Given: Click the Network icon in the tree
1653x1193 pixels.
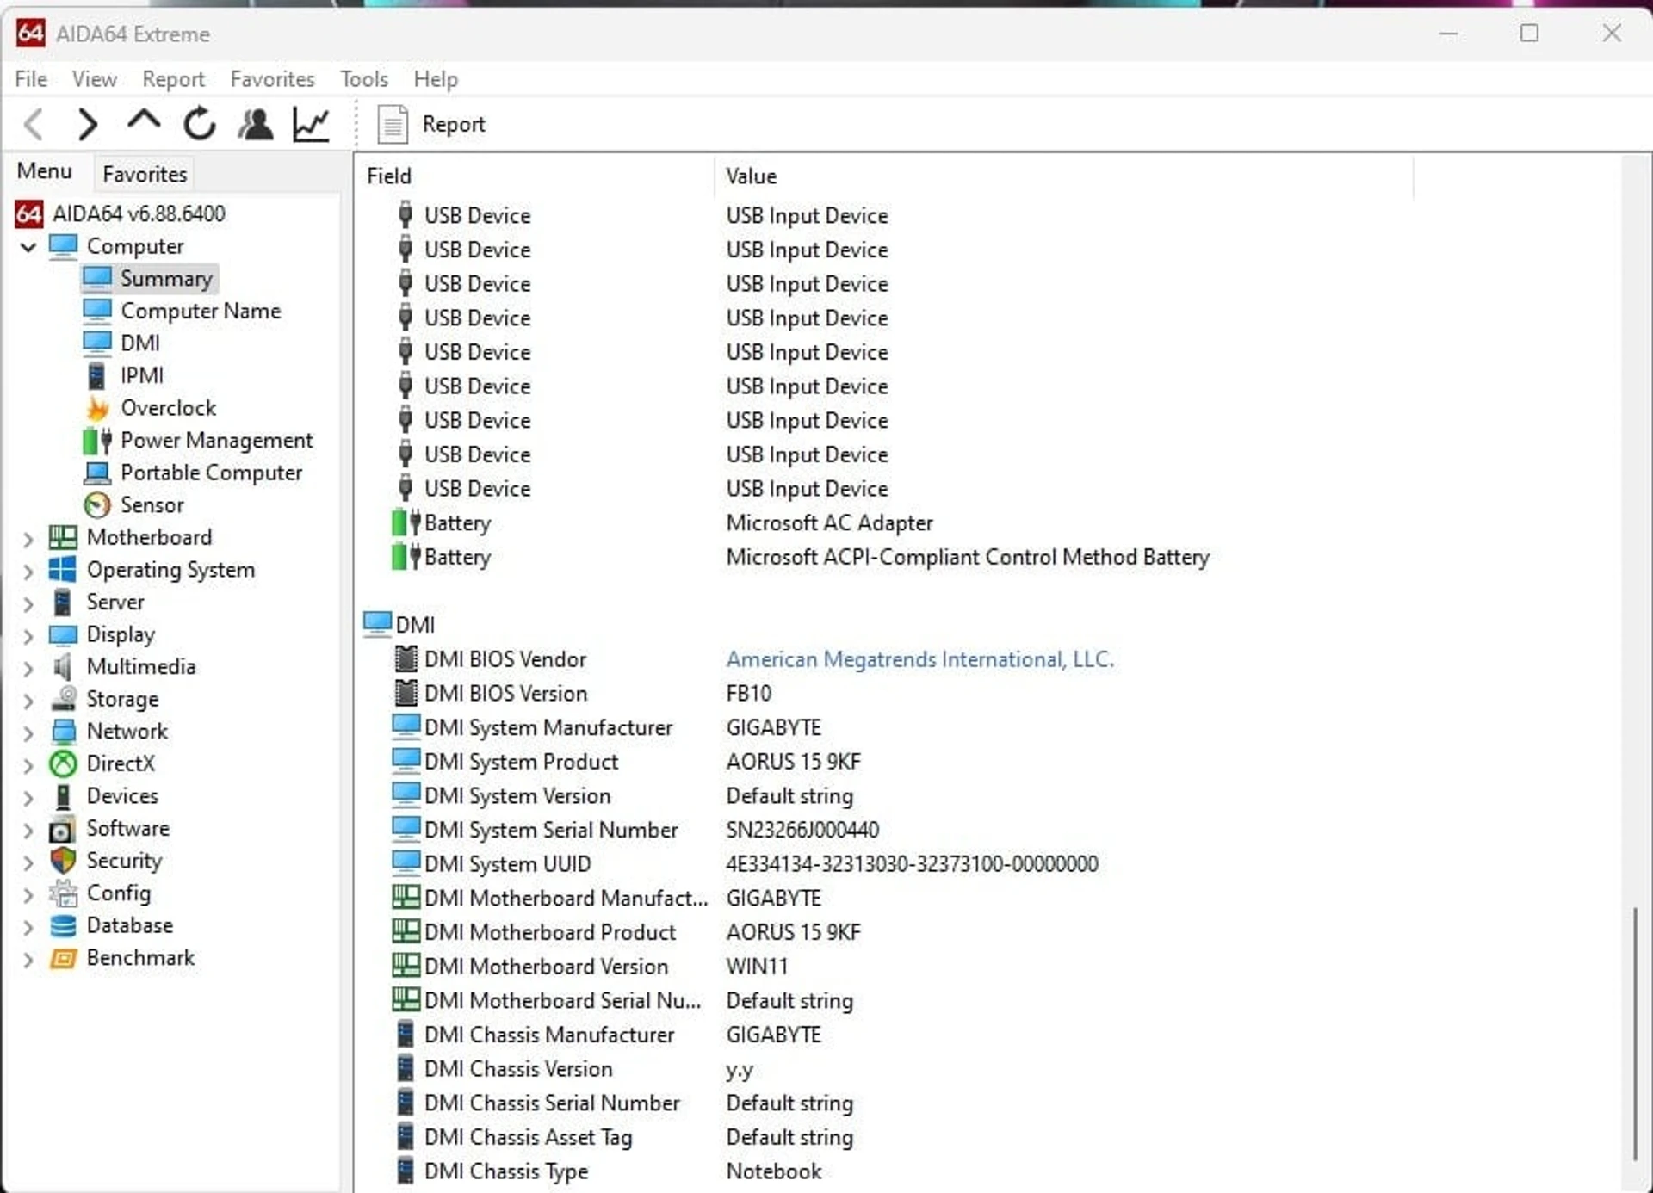Looking at the screenshot, I should click(x=63, y=731).
